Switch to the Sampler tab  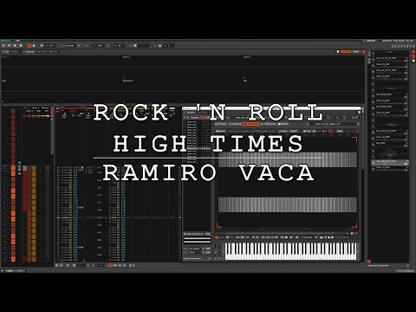29,52
